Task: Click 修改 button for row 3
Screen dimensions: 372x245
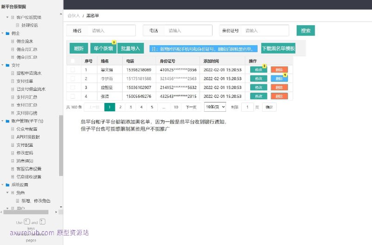Action: point(259,88)
